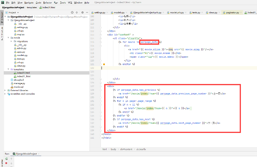Click DjangoMovieProject in navigation breadcrumb
The height and width of the screenshot is (167, 257).
(13, 7)
